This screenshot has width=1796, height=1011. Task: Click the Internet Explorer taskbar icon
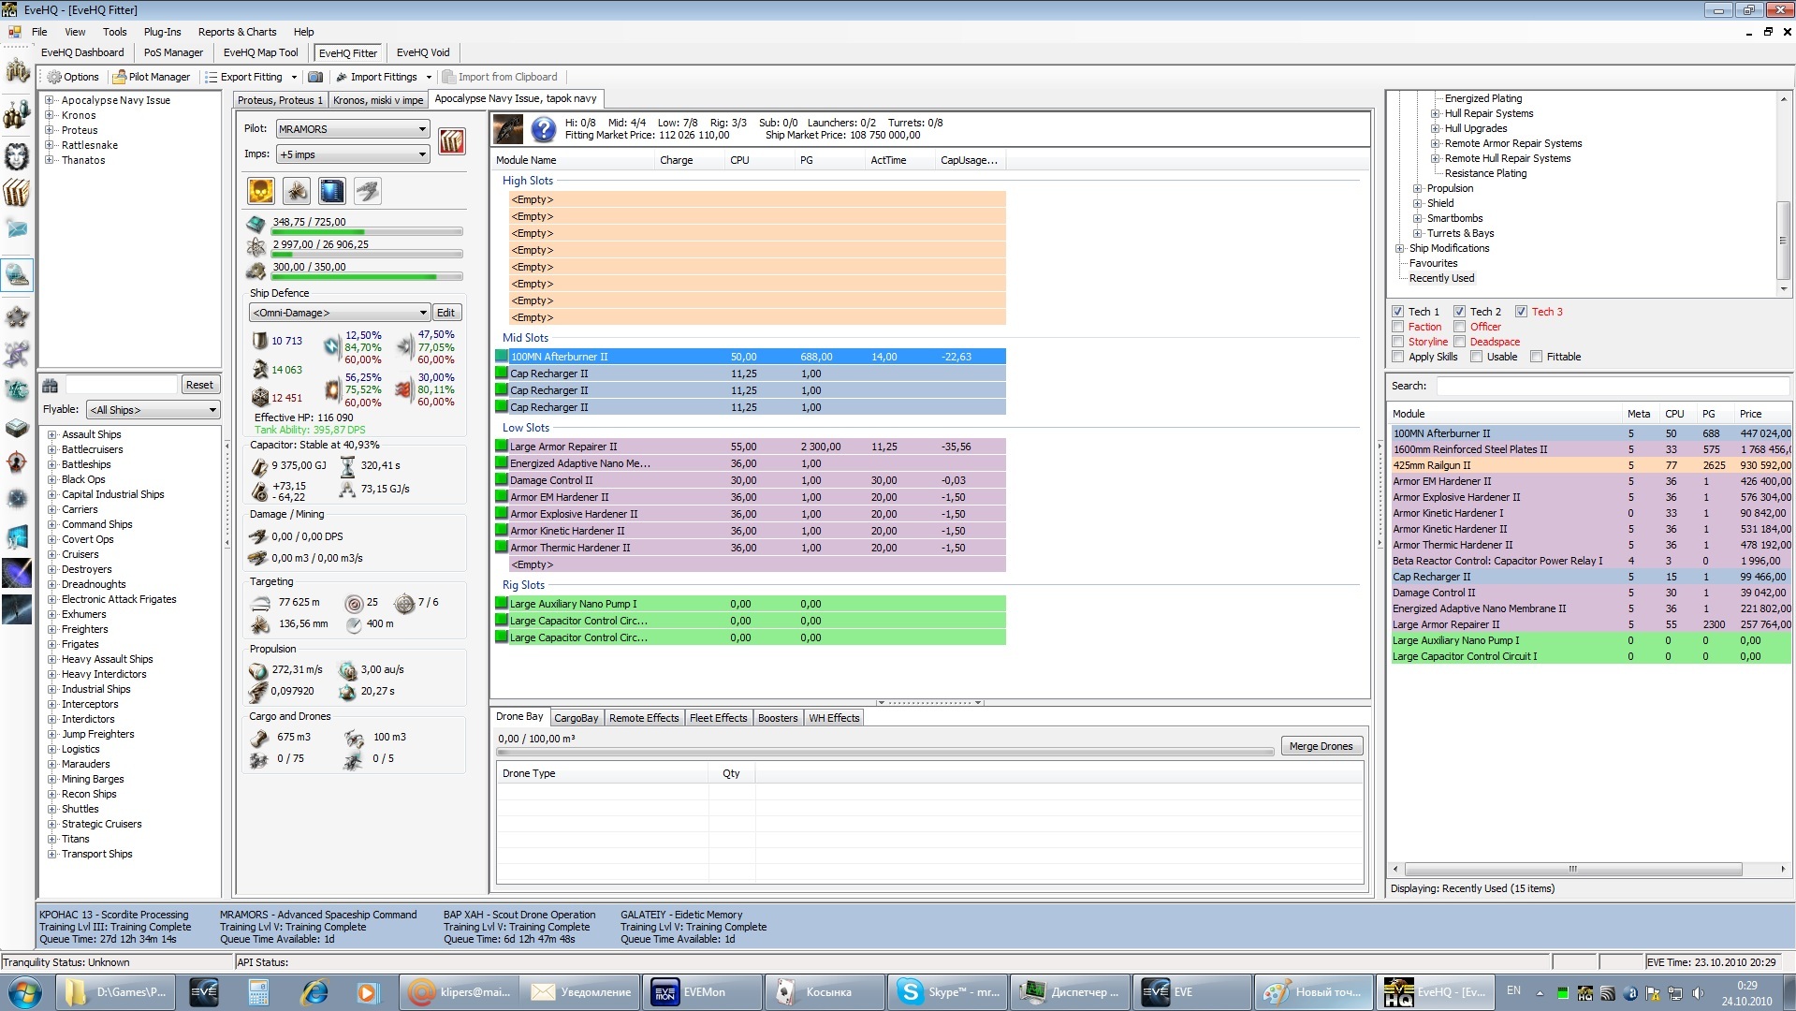pos(313,992)
